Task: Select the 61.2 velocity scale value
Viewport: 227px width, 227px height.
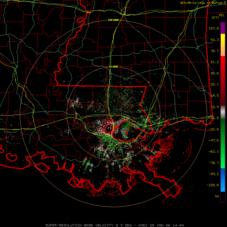Action: click(x=215, y=62)
